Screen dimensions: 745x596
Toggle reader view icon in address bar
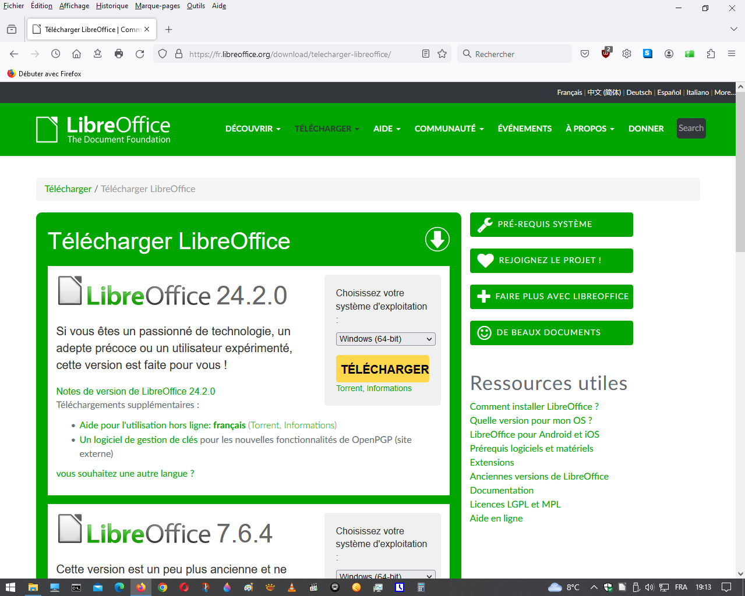pos(426,54)
